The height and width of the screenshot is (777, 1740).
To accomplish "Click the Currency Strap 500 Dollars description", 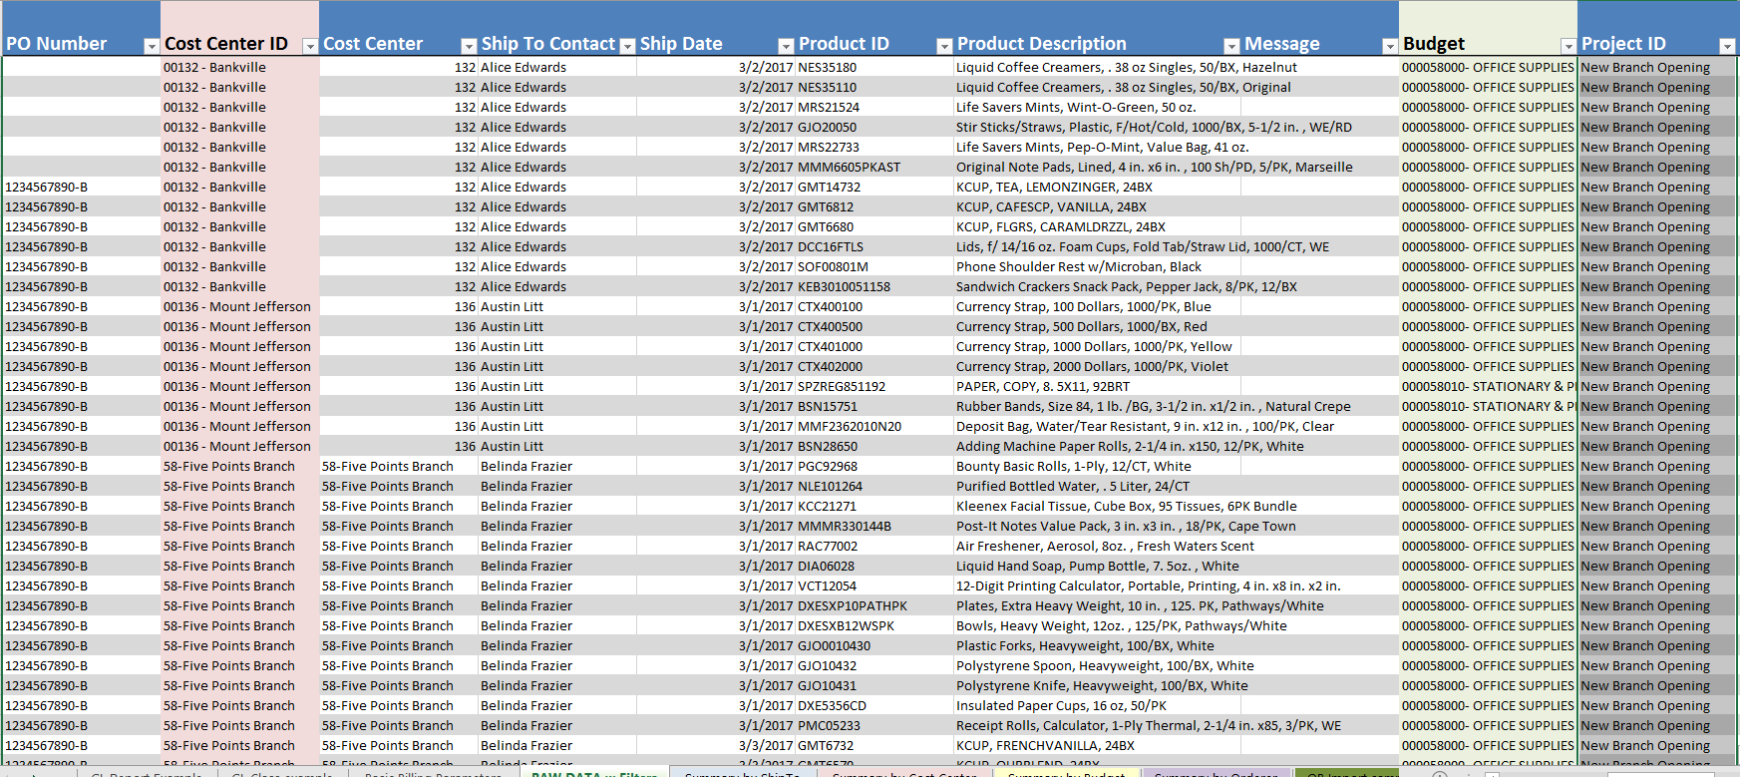I will pyautogui.click(x=1081, y=327).
